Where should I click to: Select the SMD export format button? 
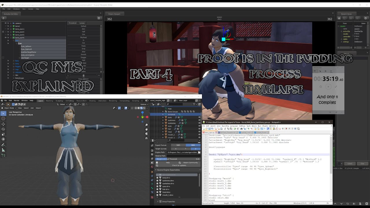pos(178,145)
